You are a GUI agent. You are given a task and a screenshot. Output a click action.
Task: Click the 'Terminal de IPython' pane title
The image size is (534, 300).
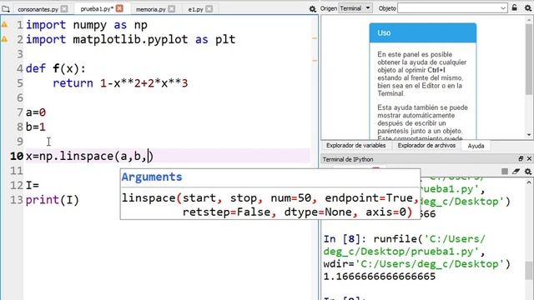348,159
